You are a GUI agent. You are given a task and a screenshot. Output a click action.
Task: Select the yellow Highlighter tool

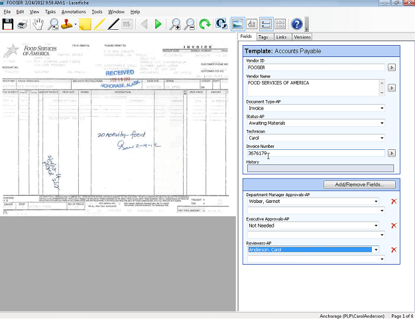pyautogui.click(x=99, y=25)
